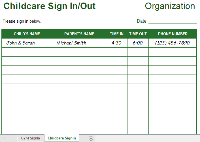The image size is (200, 142).
Task: Select the CHILD'S NAME header cell
Action: (27, 34)
